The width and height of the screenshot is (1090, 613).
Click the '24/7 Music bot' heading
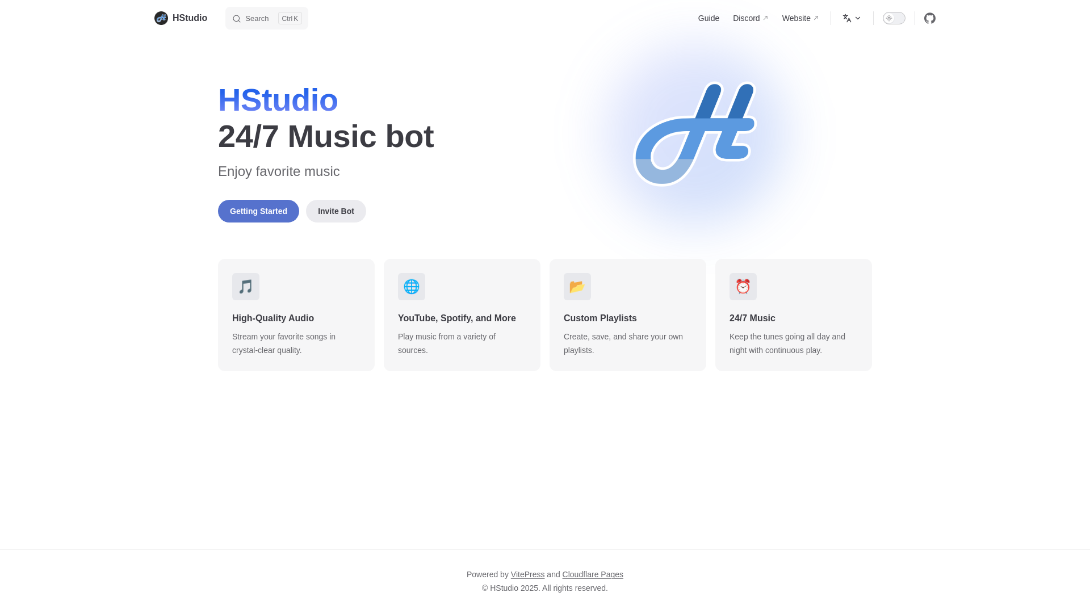click(x=326, y=136)
